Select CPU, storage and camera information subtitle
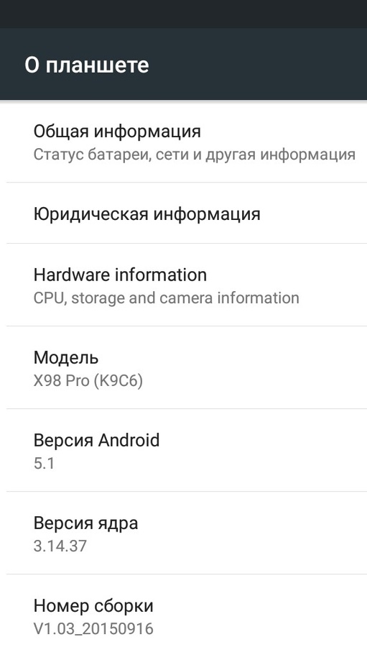The height and width of the screenshot is (647, 367). pos(166,298)
